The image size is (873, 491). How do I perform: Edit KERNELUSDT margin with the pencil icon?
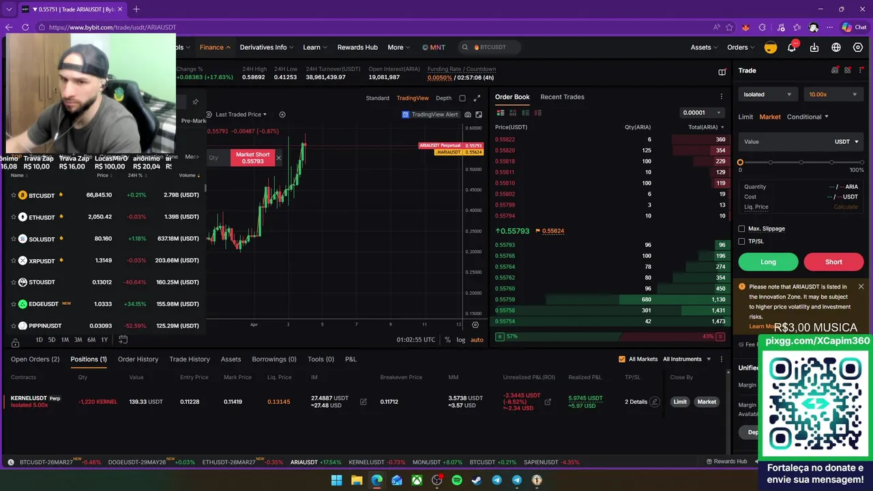click(x=363, y=402)
